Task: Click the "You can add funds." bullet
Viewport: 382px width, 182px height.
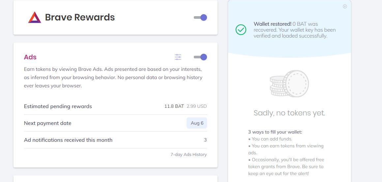Action: [272, 139]
